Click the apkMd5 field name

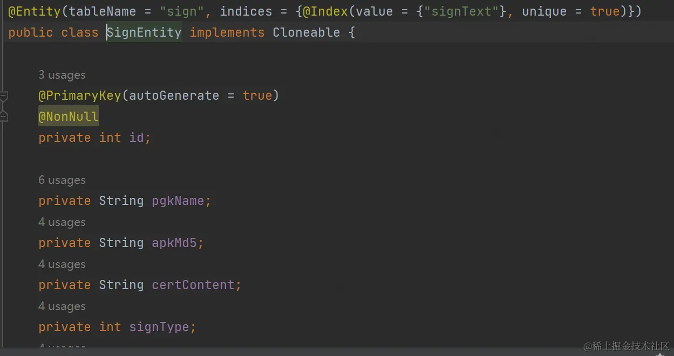pyautogui.click(x=174, y=243)
